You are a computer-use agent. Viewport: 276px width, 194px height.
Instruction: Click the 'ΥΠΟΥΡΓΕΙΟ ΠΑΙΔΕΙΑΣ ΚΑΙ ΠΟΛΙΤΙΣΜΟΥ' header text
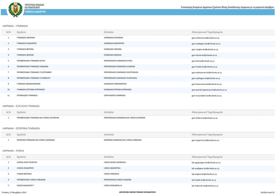(34, 6)
